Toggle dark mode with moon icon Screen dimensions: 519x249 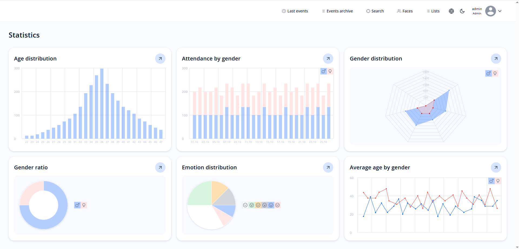click(462, 11)
